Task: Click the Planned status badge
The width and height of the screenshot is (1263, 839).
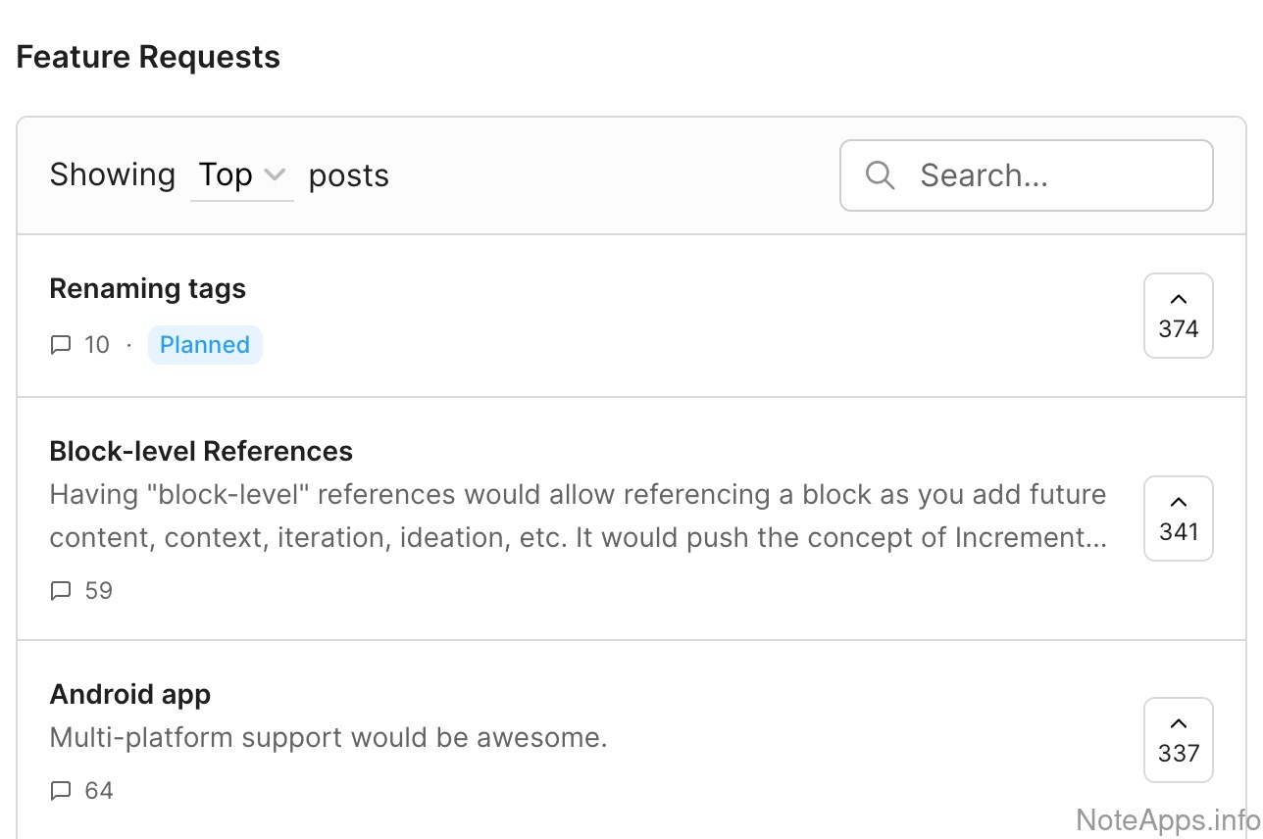Action: click(205, 345)
